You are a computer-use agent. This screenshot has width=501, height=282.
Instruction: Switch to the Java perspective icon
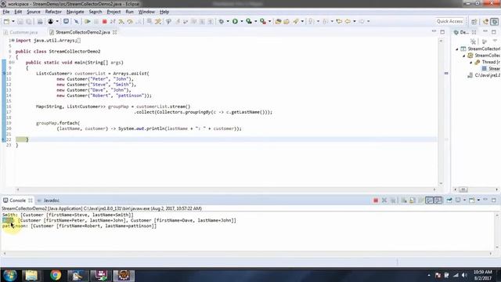(x=485, y=21)
